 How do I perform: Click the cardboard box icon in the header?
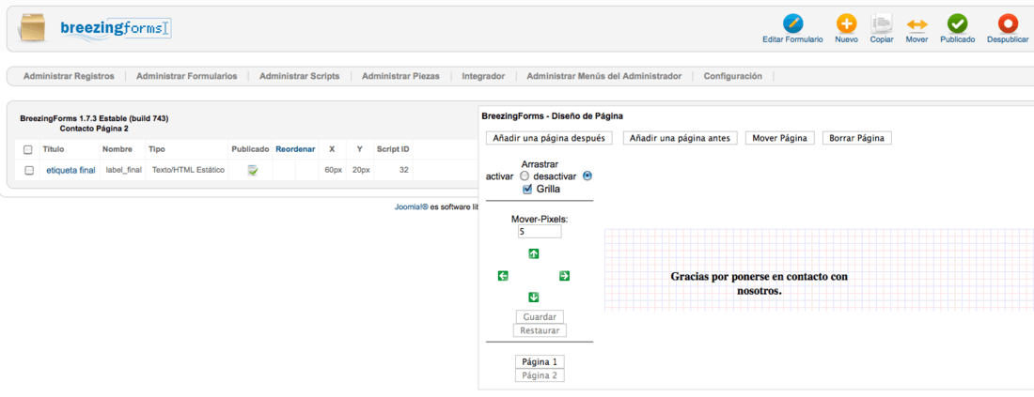tap(34, 27)
